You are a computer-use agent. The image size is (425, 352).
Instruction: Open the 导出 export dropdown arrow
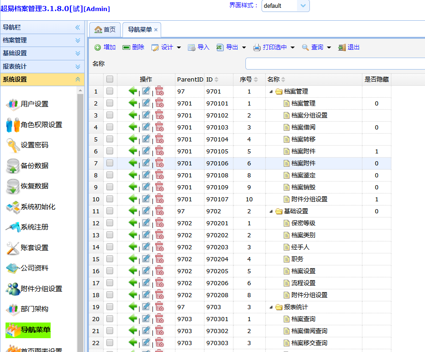(x=244, y=47)
